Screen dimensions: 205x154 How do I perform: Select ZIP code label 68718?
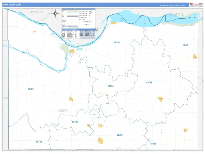coord(149,82)
